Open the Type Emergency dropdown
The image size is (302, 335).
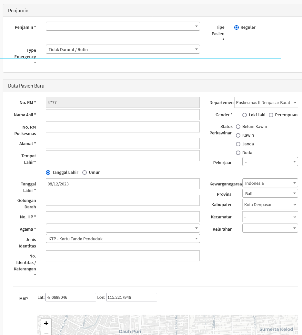(123, 49)
